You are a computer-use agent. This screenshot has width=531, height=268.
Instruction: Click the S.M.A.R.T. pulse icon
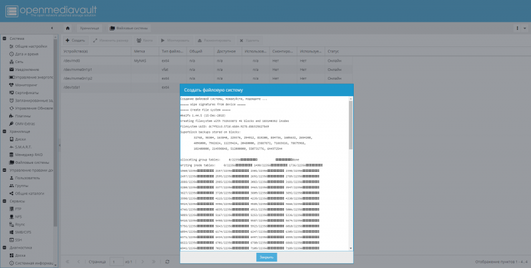tap(11, 147)
